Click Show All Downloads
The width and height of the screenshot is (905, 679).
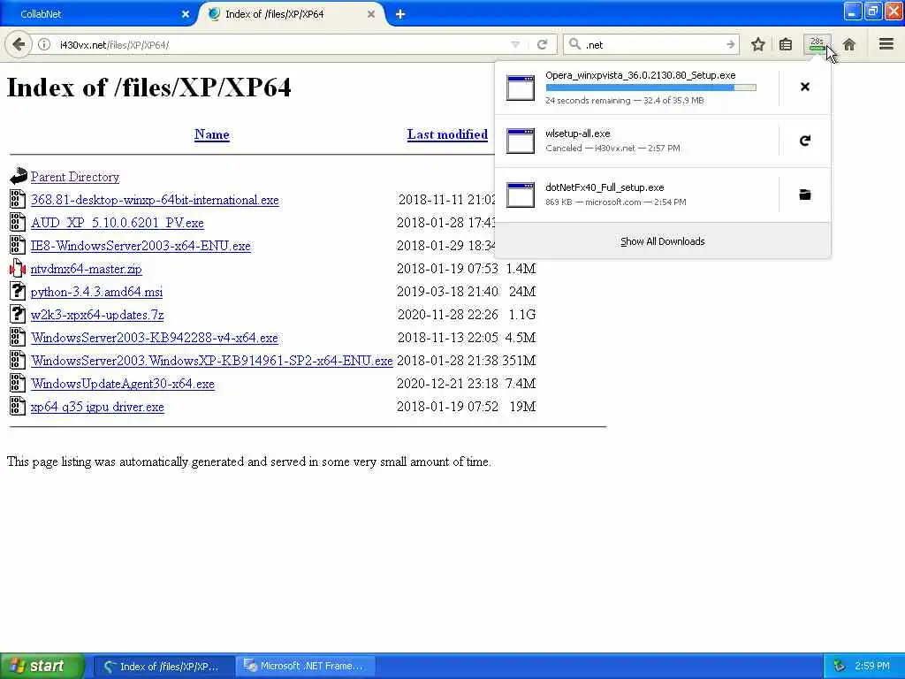tap(663, 241)
